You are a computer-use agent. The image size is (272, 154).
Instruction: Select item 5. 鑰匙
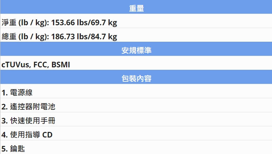[x=136, y=147]
